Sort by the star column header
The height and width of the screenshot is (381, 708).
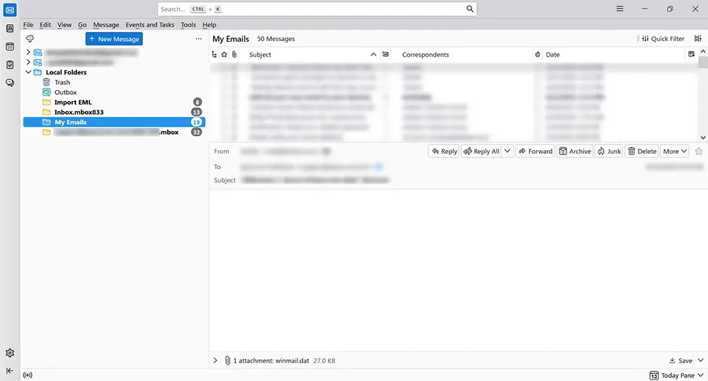point(224,55)
